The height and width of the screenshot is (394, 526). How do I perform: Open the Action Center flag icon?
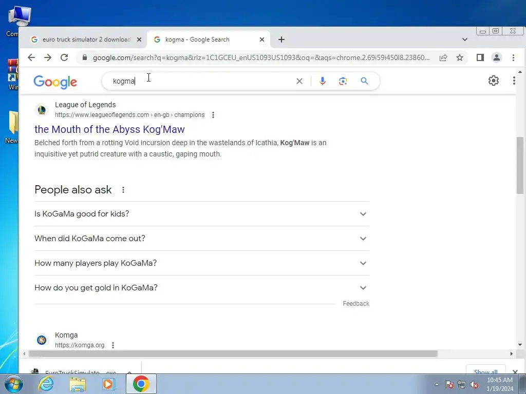pyautogui.click(x=449, y=385)
